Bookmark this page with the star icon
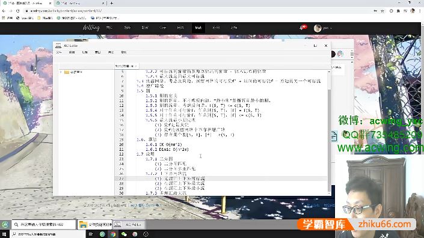 [383, 11]
